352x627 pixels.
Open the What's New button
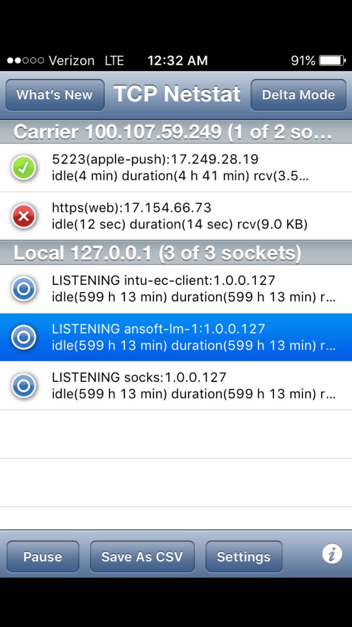(x=55, y=95)
